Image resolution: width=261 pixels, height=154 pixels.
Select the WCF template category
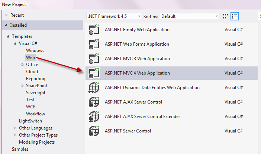pos(30,107)
